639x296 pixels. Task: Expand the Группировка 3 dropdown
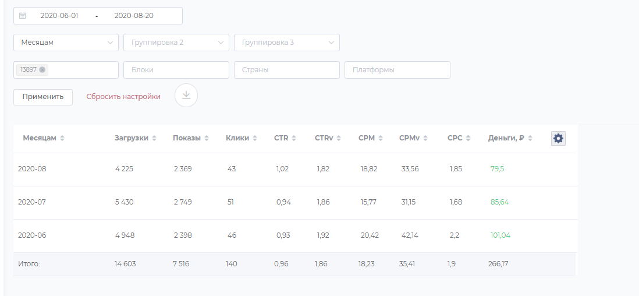[287, 43]
